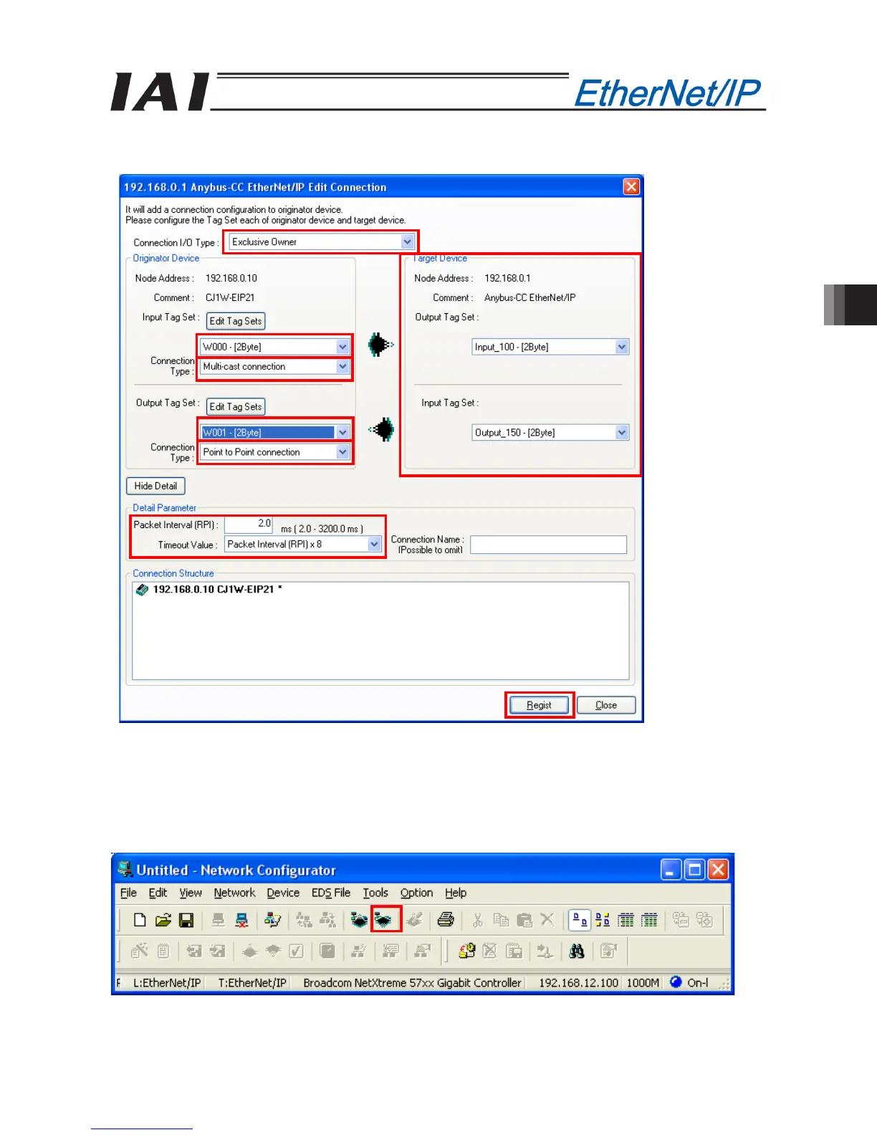Close the Edit Connection dialog with the X
This screenshot has height=1135, width=877.
(631, 186)
